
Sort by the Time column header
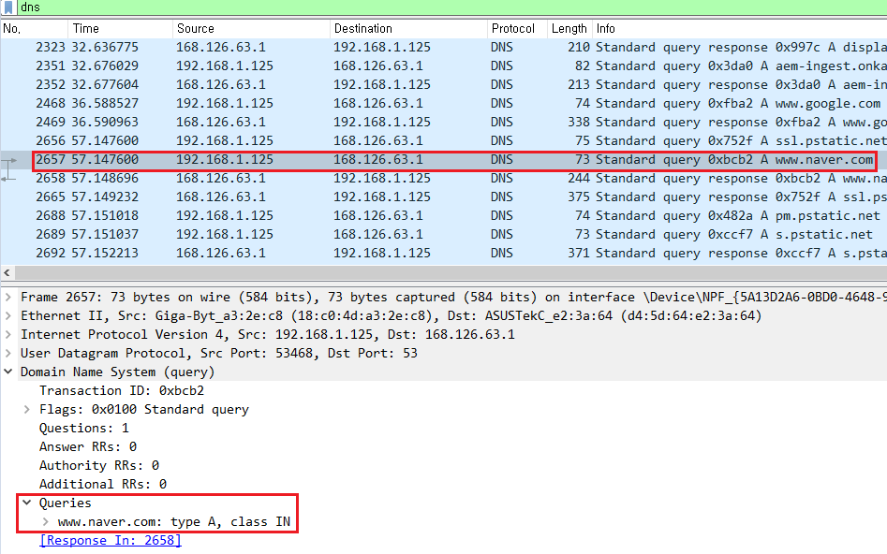[120, 28]
